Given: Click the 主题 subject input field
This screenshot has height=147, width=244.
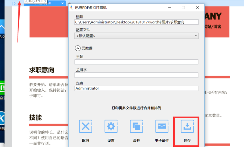Looking at the screenshot, I should coord(136,62).
